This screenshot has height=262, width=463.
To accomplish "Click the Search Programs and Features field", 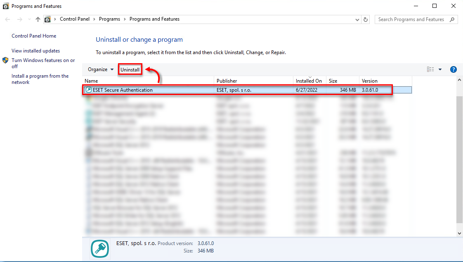I will [x=411, y=19].
